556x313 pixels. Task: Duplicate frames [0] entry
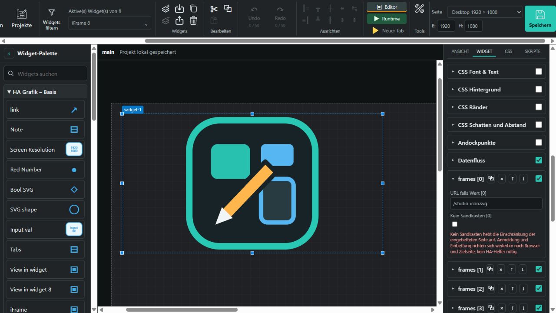(491, 178)
